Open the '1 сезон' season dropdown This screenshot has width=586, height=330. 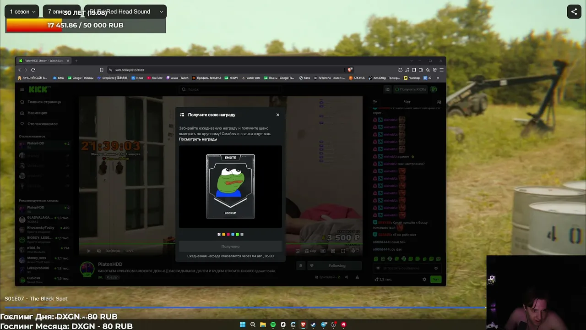click(x=22, y=11)
